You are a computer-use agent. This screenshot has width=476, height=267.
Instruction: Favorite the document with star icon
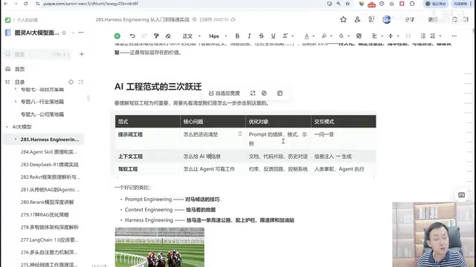[x=344, y=20]
